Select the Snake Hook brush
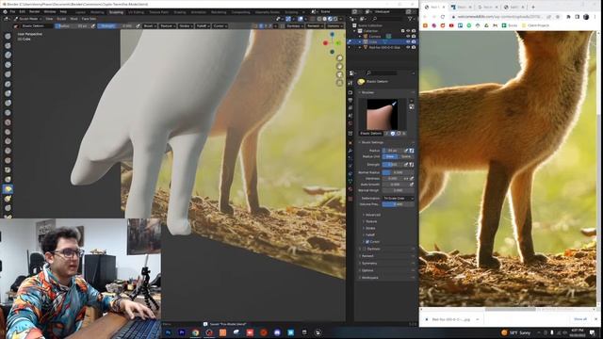Image resolution: width=603 pixels, height=339 pixels. click(x=8, y=199)
